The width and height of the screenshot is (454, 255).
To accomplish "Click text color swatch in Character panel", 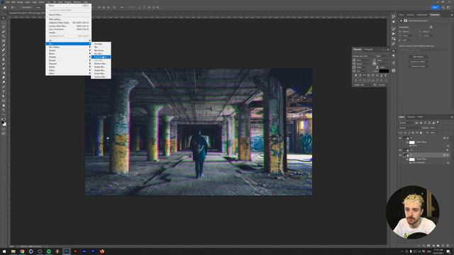I will tap(384, 71).
